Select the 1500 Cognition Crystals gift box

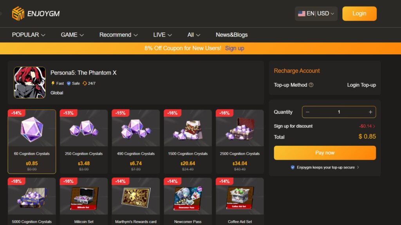tap(188, 141)
